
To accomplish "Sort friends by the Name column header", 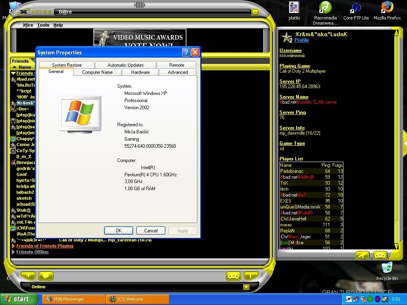I will click(22, 67).
